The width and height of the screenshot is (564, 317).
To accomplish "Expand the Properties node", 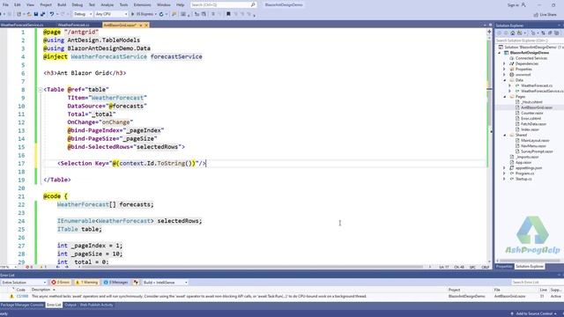I will [504, 69].
